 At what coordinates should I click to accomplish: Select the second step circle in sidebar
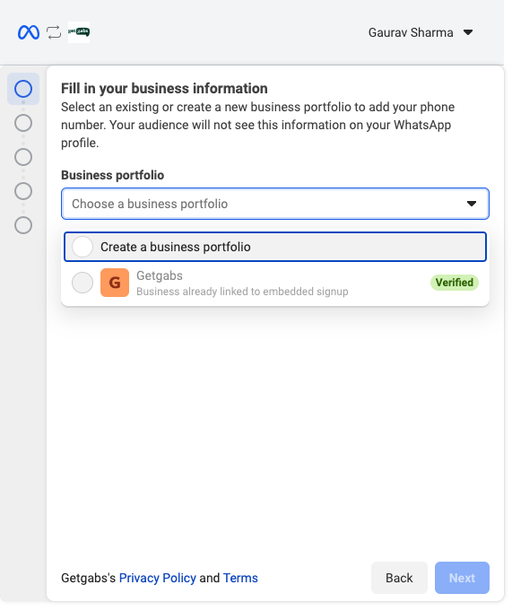pyautogui.click(x=23, y=123)
